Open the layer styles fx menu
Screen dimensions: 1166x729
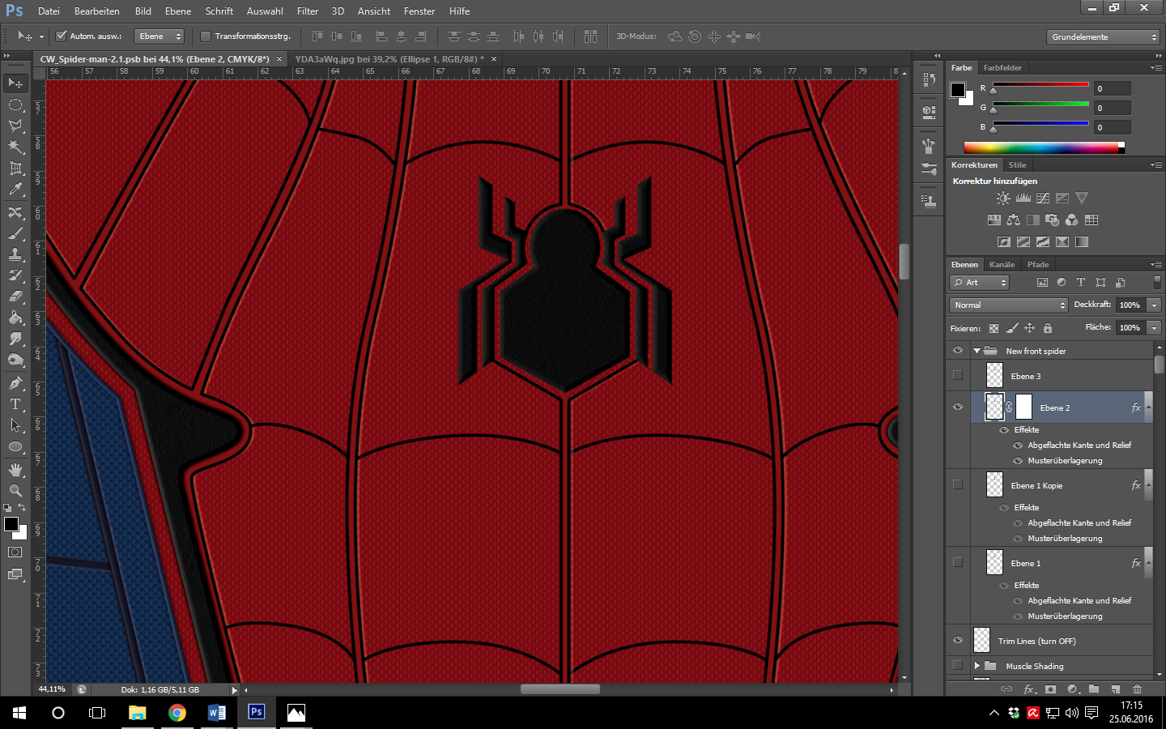(1029, 689)
